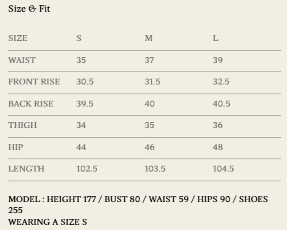Select the length value 102.5
The height and width of the screenshot is (230, 287).
[87, 169]
